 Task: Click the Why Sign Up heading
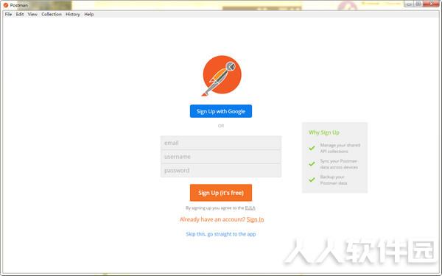(x=324, y=132)
